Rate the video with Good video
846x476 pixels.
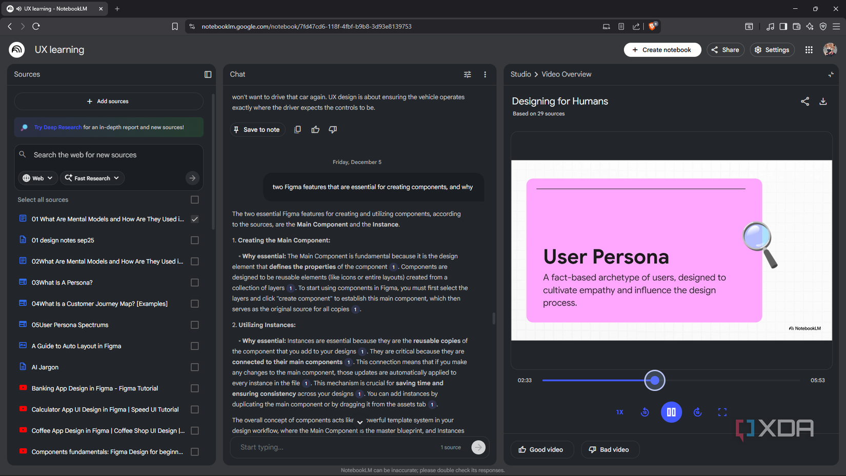[x=541, y=449]
